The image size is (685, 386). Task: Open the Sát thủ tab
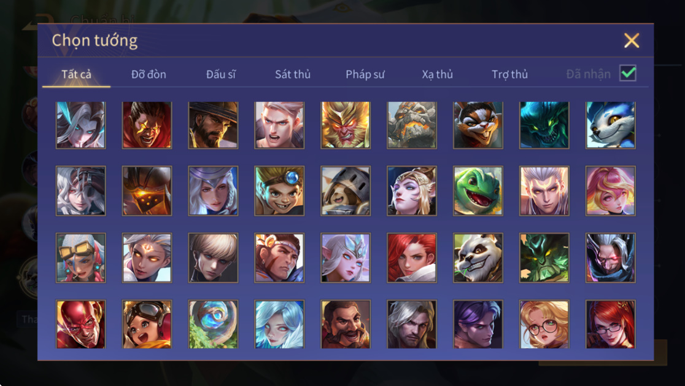[x=293, y=74]
